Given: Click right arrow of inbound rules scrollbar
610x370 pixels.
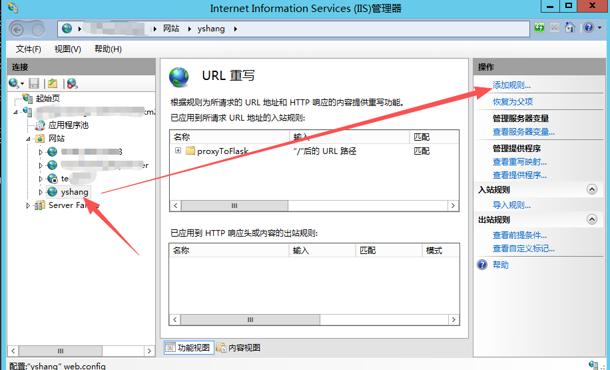Looking at the screenshot, I should pos(453,205).
